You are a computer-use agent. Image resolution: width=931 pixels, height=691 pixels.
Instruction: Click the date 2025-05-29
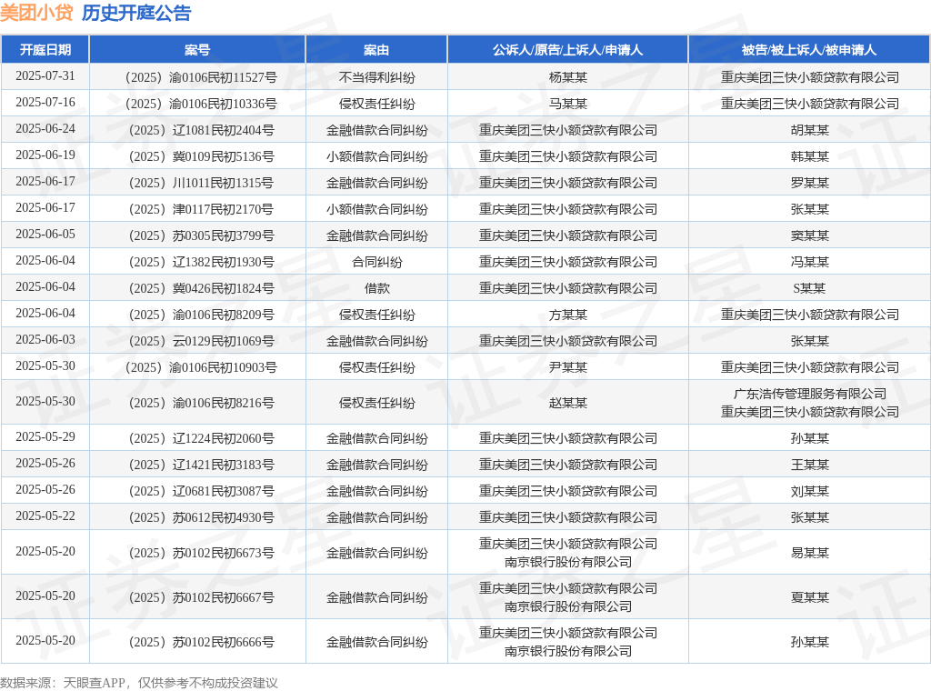pyautogui.click(x=45, y=437)
